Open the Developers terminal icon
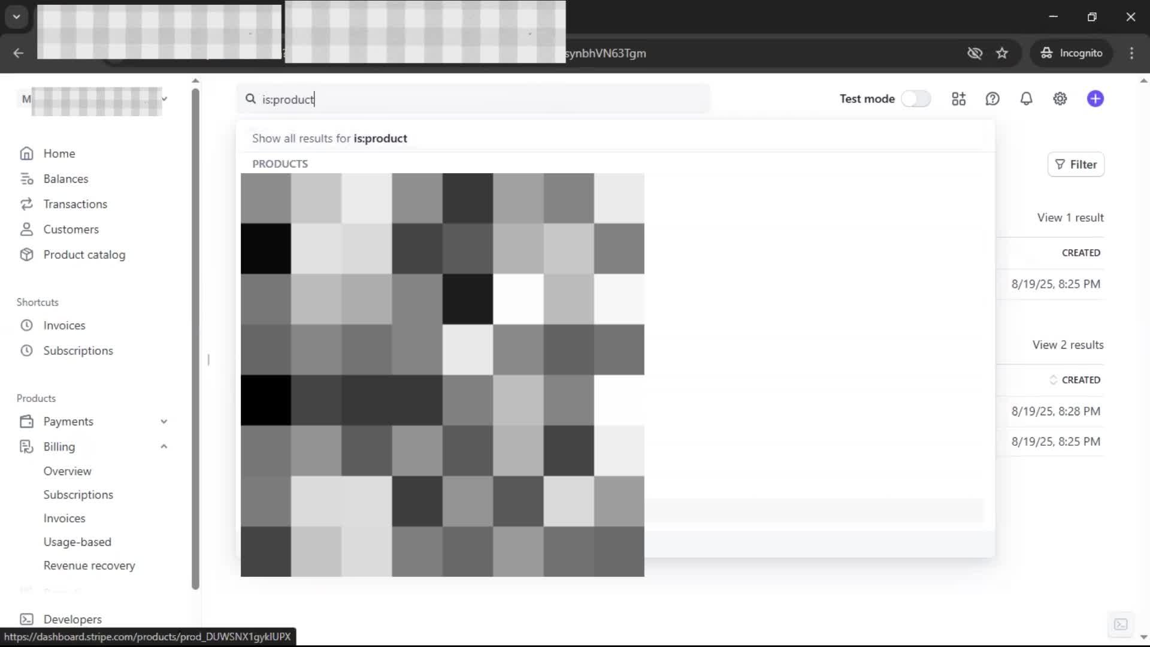The image size is (1150, 647). [26, 619]
